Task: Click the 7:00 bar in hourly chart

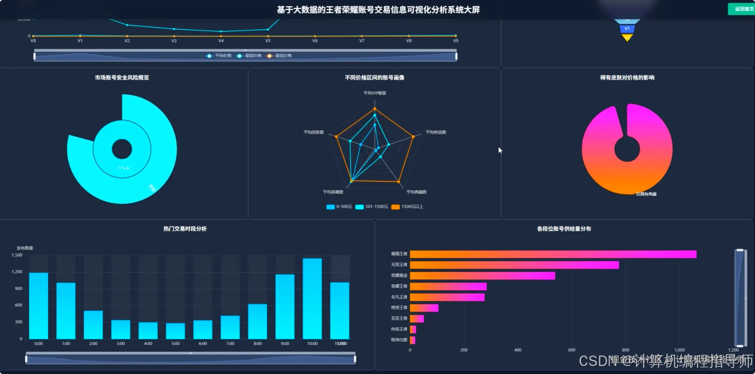Action: click(x=230, y=327)
